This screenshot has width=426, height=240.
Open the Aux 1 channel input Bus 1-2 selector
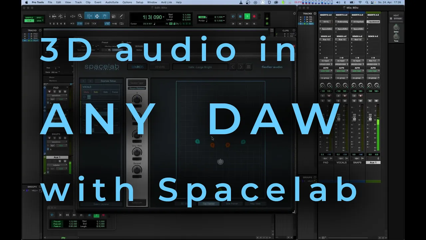(x=373, y=61)
